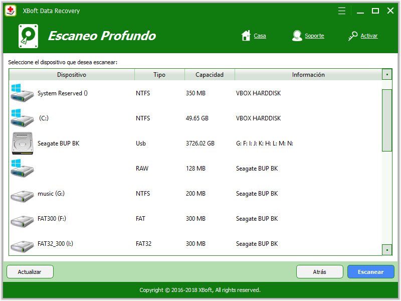
Task: Select the Seagate BUP BK device name
Action: tap(59, 143)
